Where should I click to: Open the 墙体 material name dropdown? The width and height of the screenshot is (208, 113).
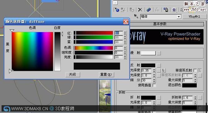(179, 17)
